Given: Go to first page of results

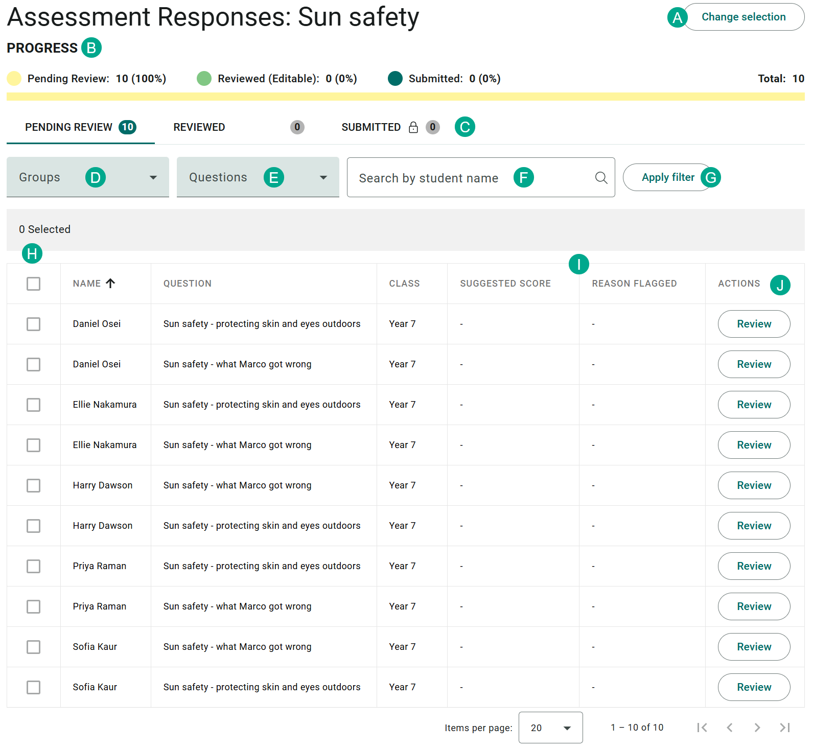Looking at the screenshot, I should [x=702, y=728].
